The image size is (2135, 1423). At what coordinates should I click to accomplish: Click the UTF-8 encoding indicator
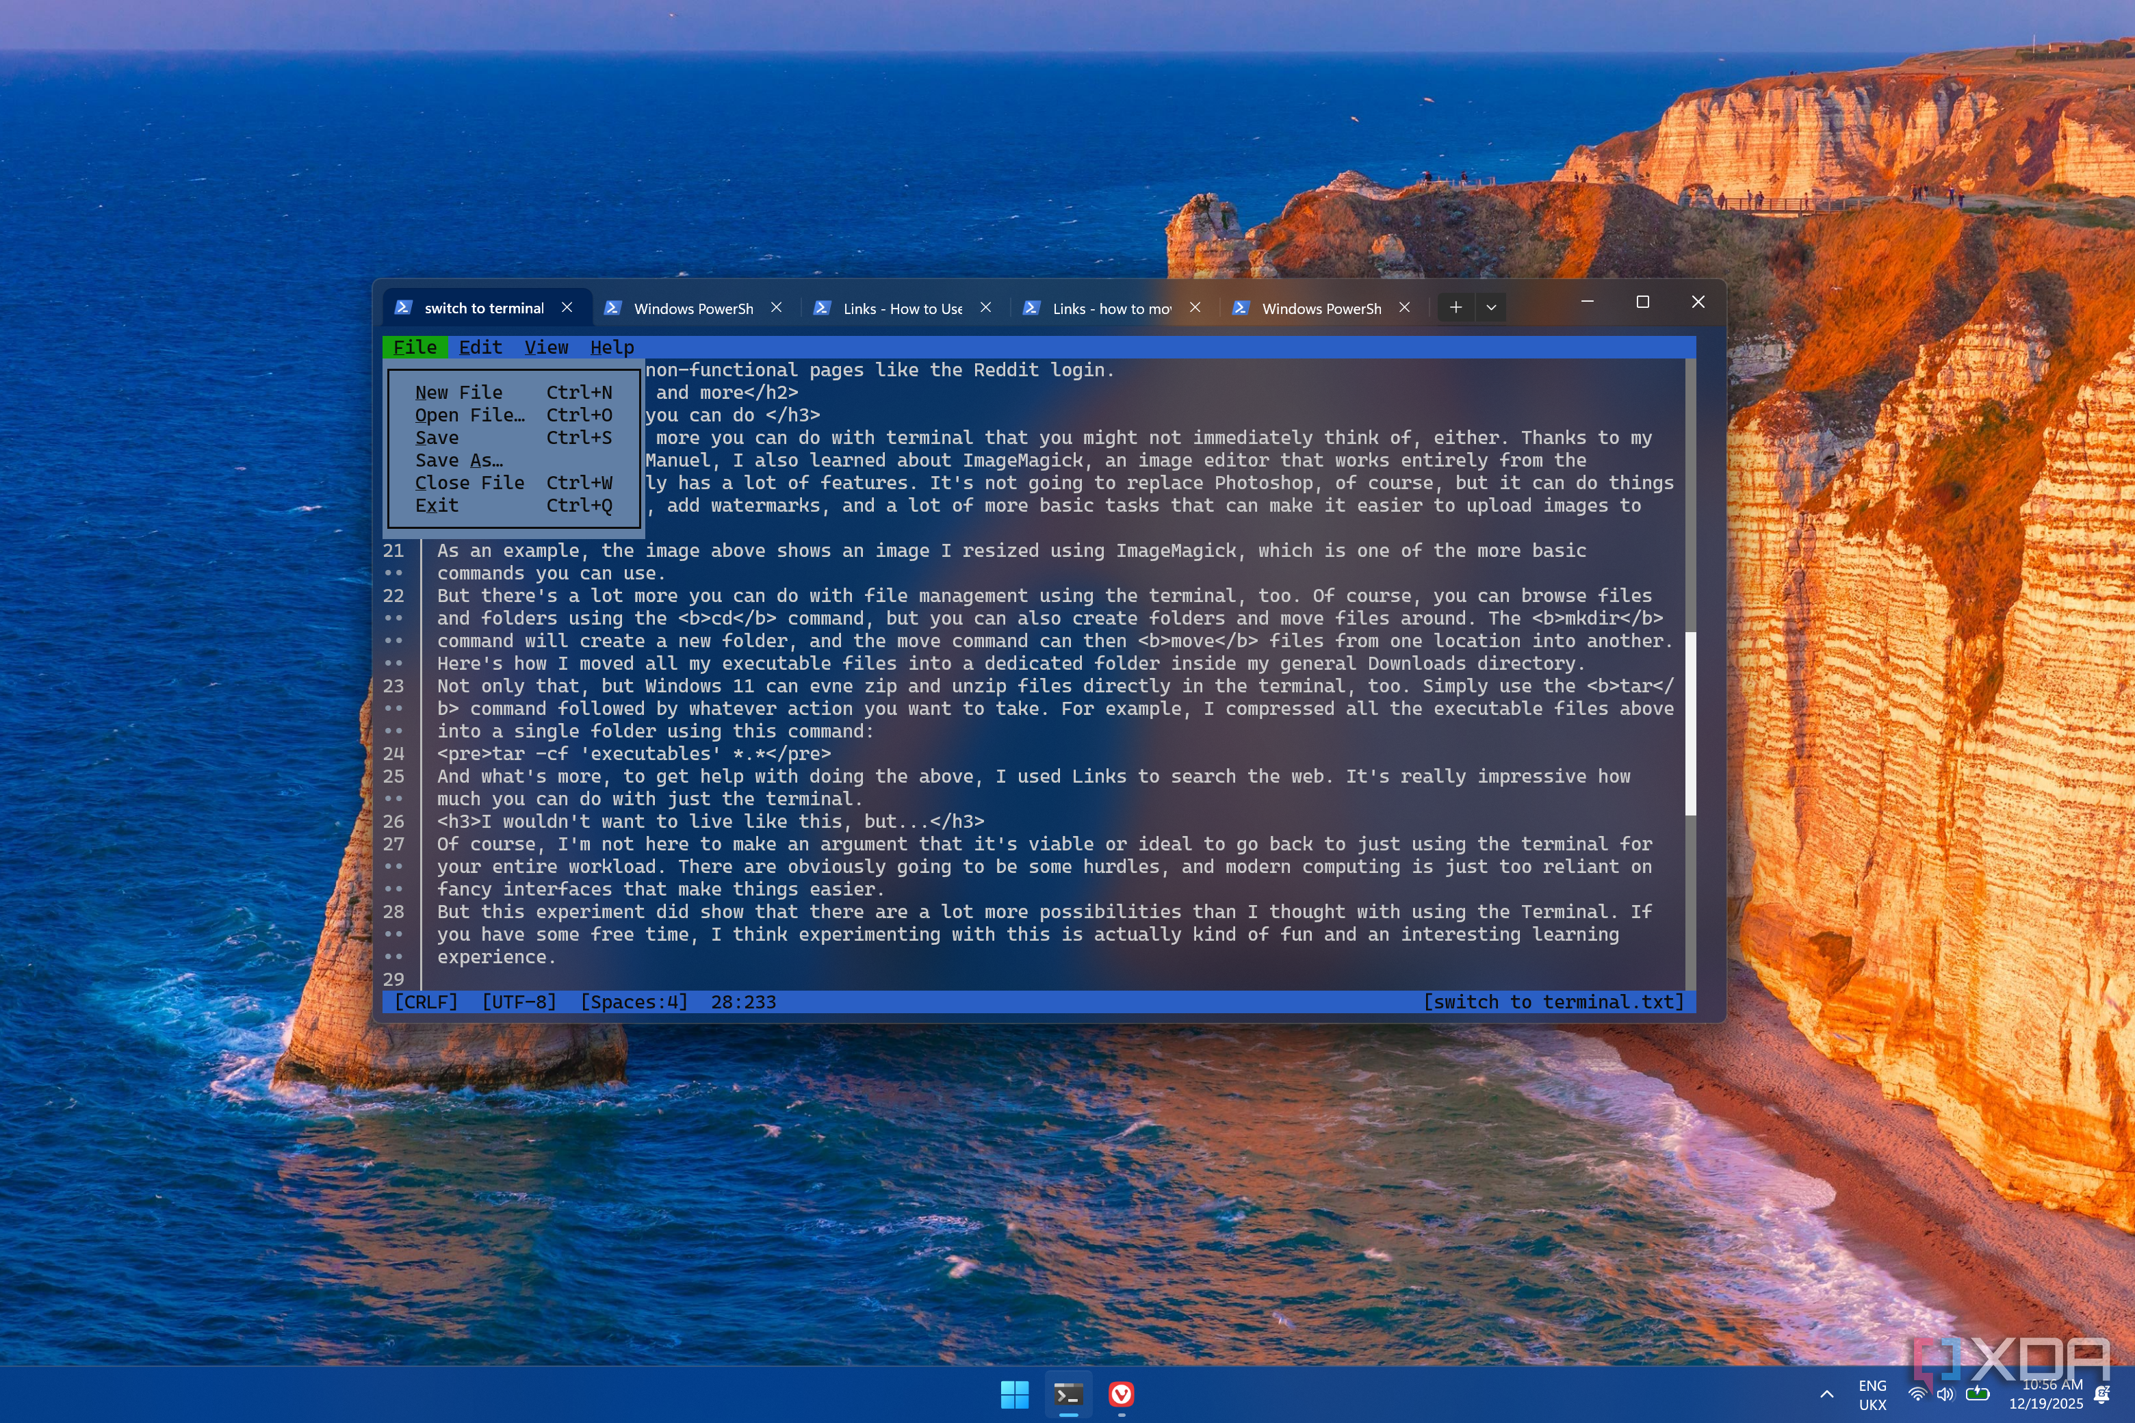pyautogui.click(x=518, y=1002)
